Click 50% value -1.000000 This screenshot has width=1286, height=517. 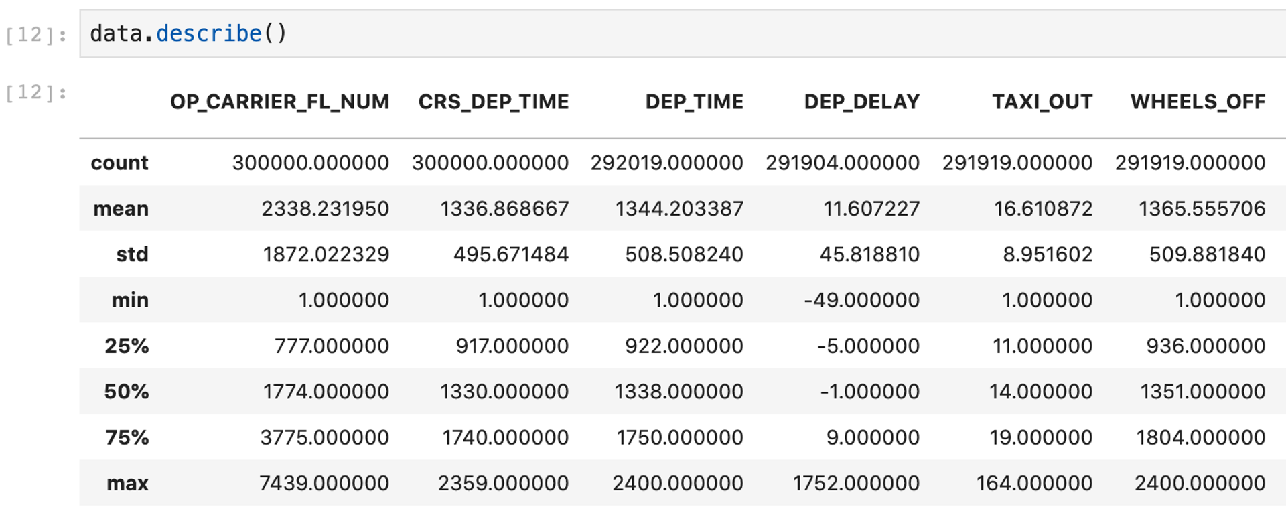tap(870, 392)
